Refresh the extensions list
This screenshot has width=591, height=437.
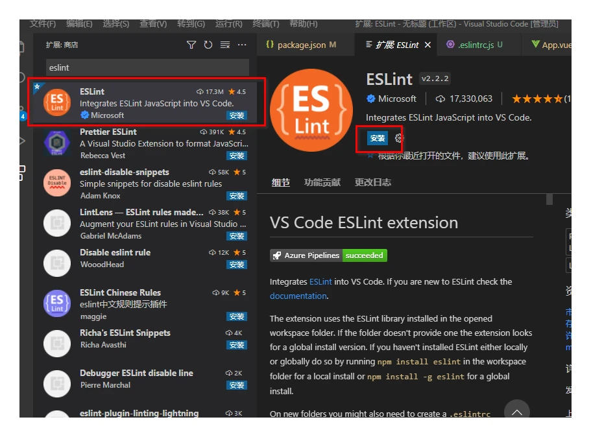(208, 45)
